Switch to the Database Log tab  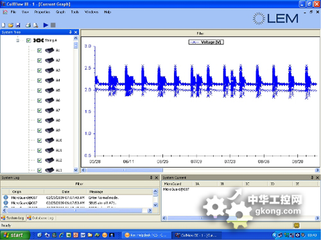coord(40,218)
